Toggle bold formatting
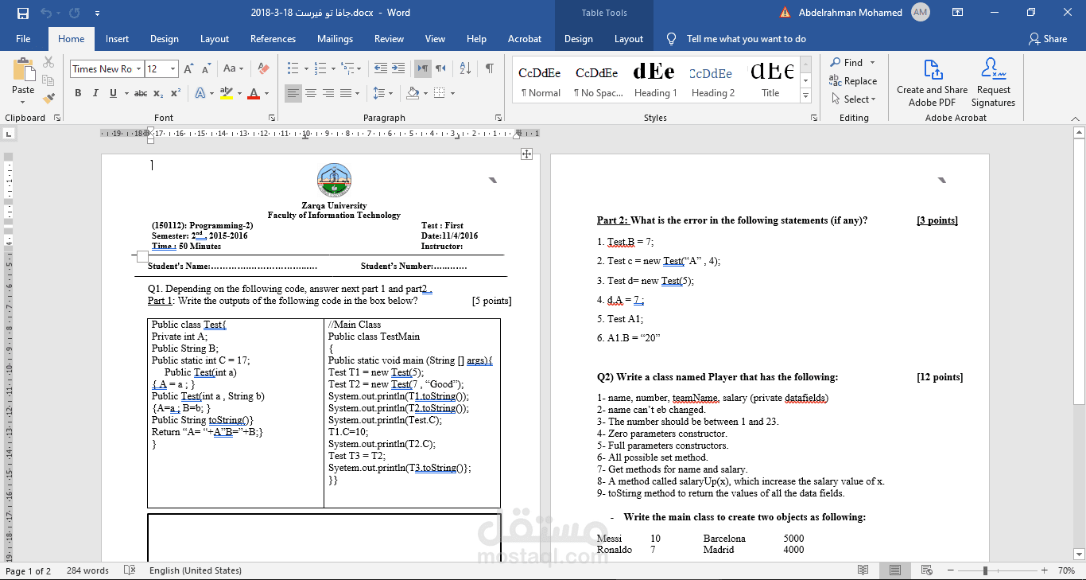Image resolution: width=1086 pixels, height=580 pixels. coord(78,93)
